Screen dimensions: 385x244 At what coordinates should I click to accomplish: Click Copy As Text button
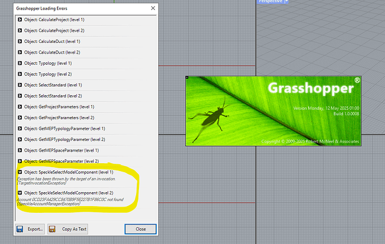[x=68, y=229]
